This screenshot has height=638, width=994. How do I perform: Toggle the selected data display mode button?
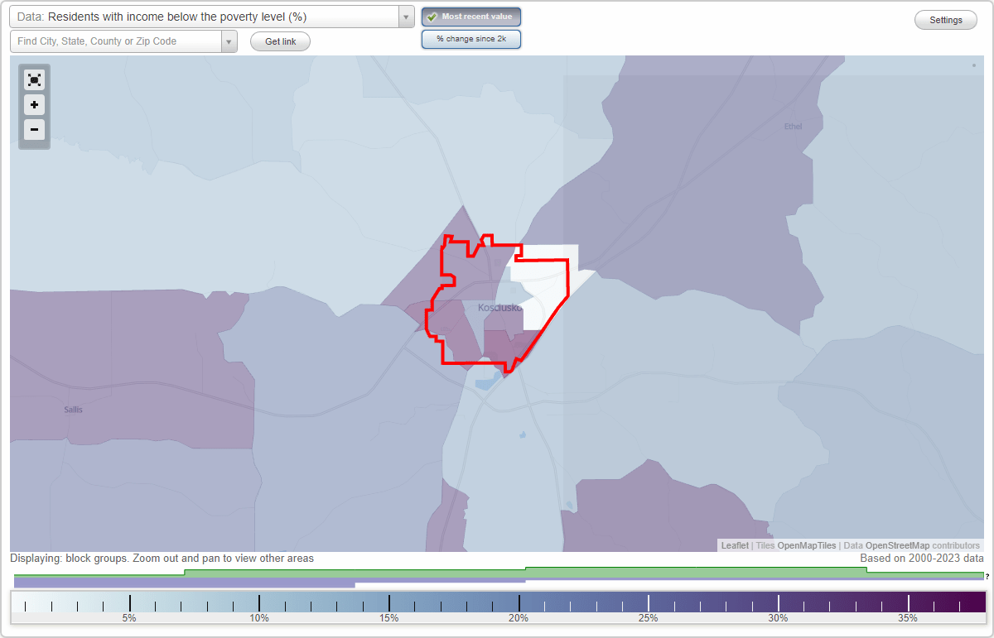(470, 17)
